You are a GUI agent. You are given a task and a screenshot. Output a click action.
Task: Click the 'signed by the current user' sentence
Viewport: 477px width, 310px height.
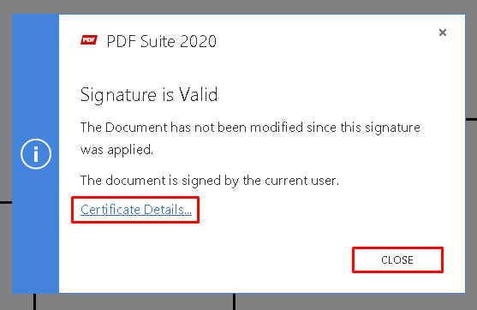coord(210,181)
